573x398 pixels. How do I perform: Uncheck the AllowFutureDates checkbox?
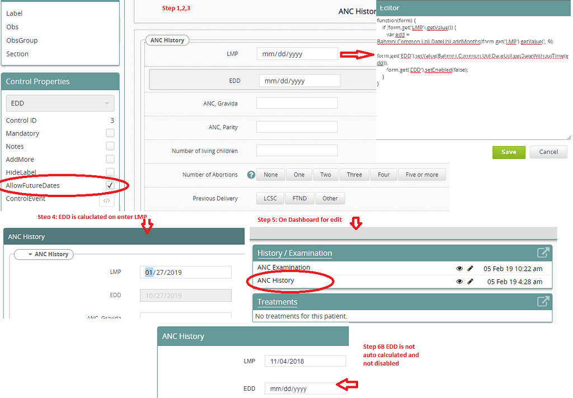point(110,185)
